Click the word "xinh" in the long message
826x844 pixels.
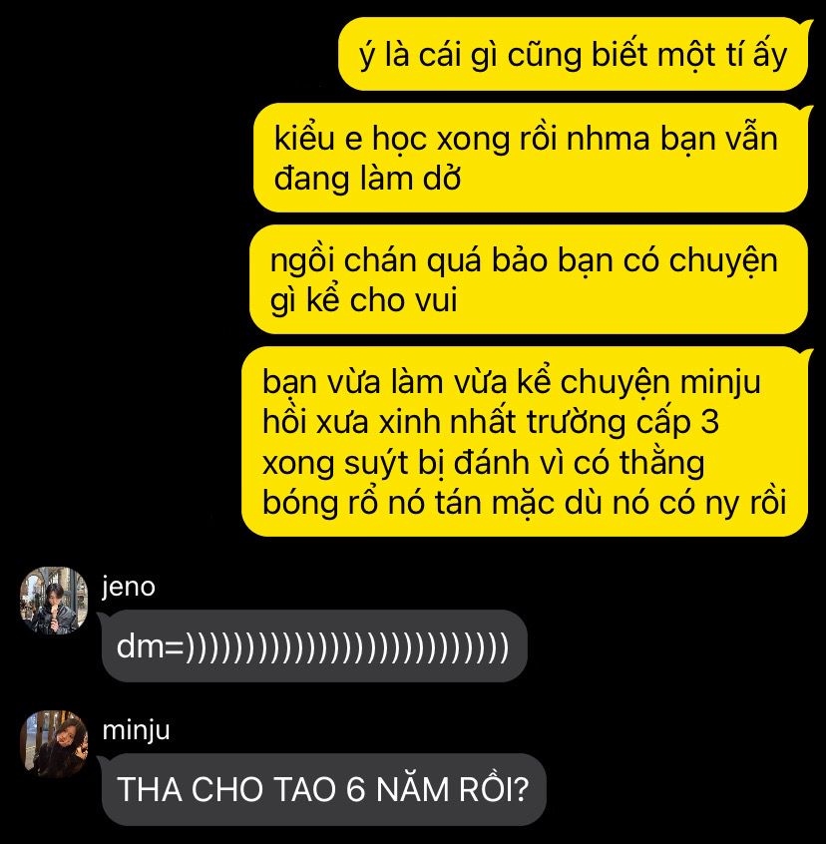click(x=411, y=422)
